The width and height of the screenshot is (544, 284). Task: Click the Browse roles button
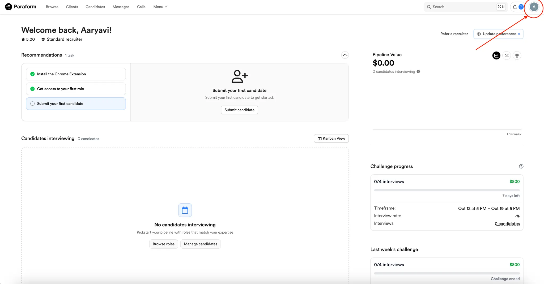[x=164, y=244]
